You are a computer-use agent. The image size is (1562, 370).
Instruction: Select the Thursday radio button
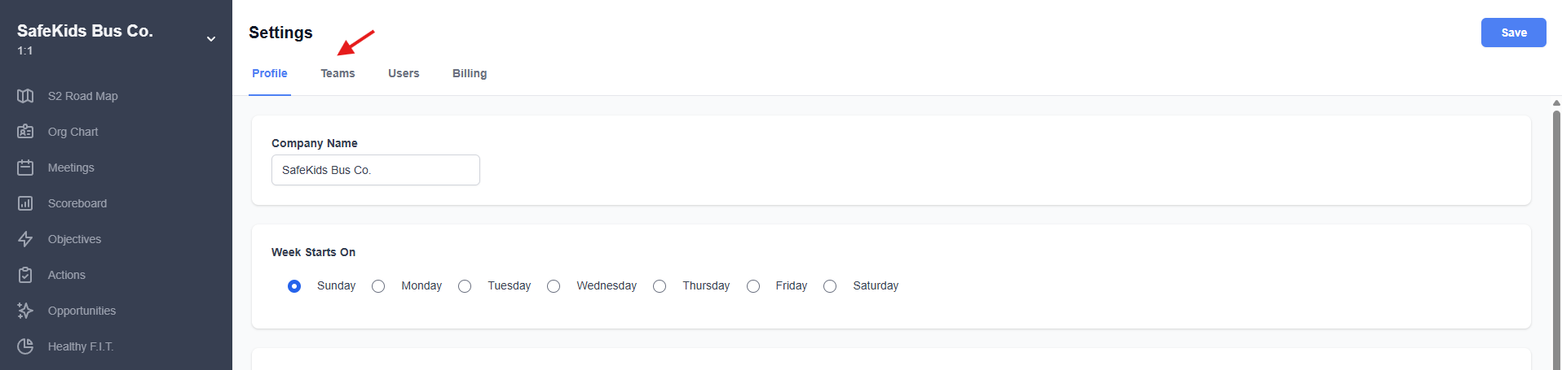pos(660,286)
